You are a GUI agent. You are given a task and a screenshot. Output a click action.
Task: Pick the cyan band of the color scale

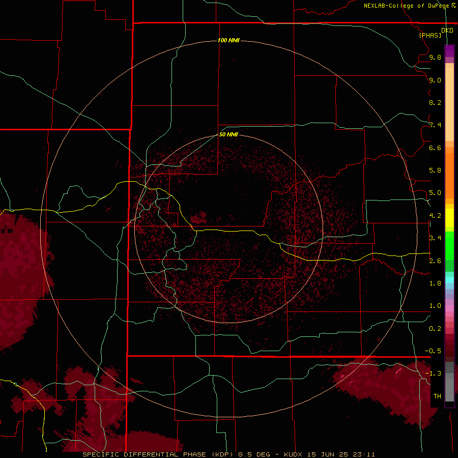[x=449, y=280]
